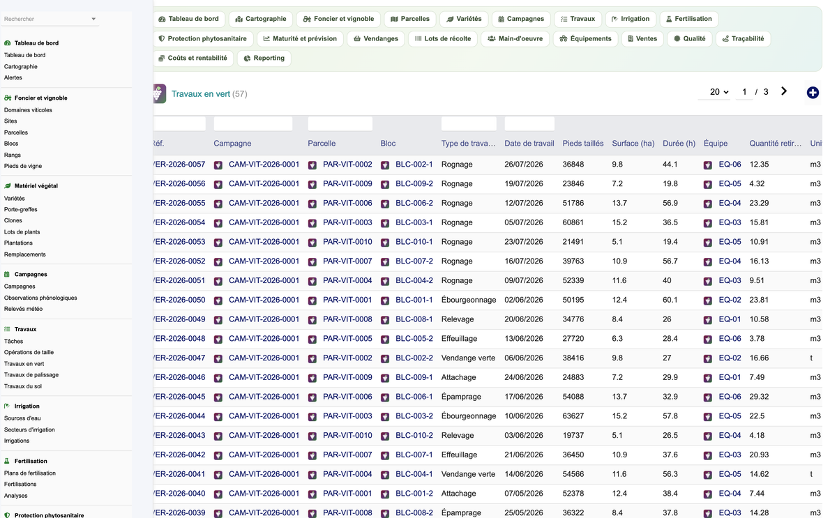Open record VER-2026-0057 link
Image resolution: width=837 pixels, height=518 pixels.
[179, 165]
